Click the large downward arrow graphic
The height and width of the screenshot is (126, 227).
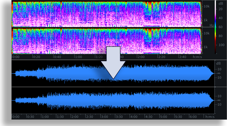[x=113, y=62]
